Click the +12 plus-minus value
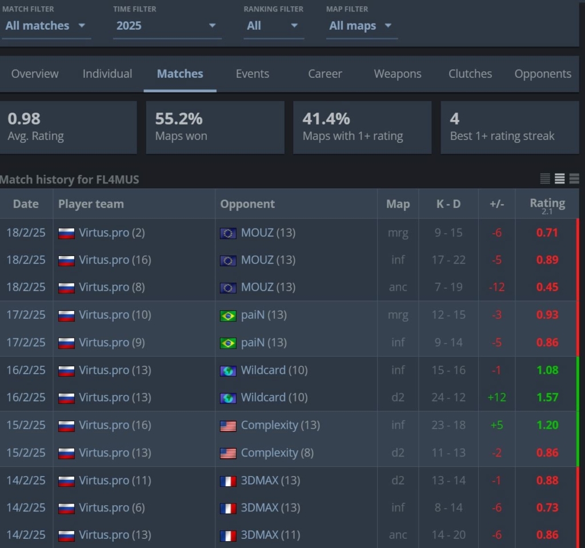Screen dimensions: 585x548 (x=496, y=397)
